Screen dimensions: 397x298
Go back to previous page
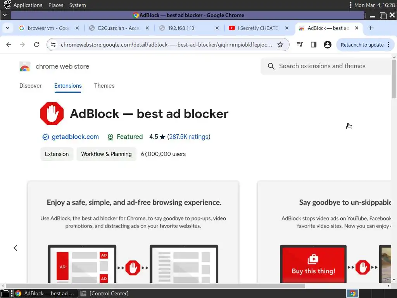click(x=9, y=45)
